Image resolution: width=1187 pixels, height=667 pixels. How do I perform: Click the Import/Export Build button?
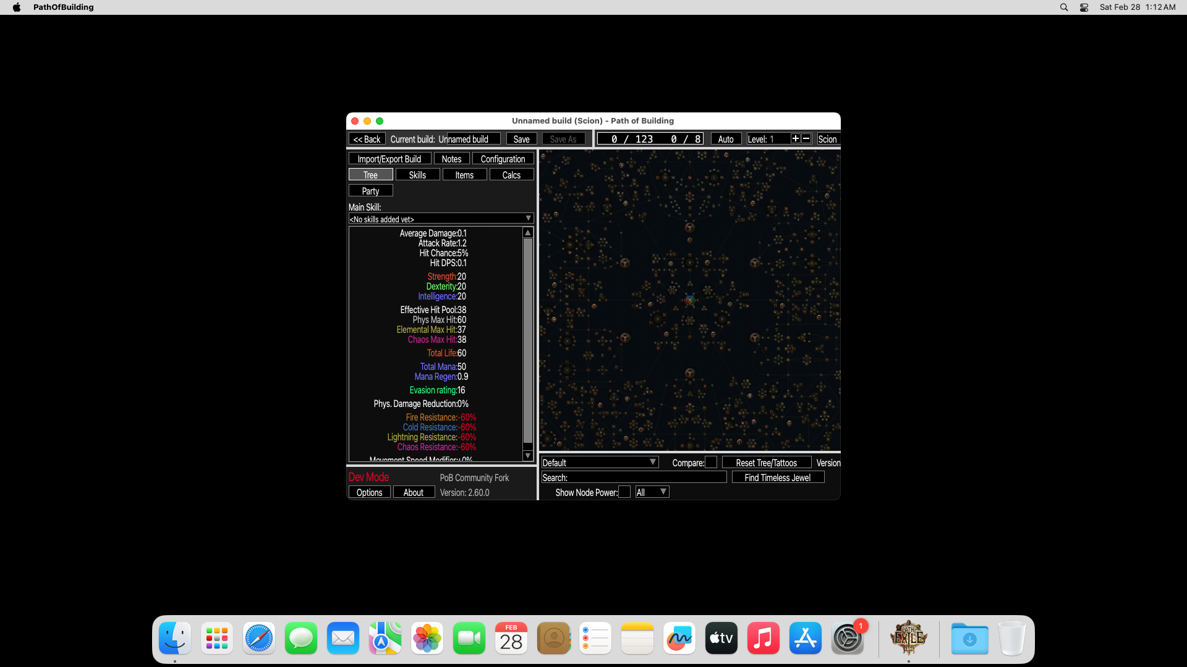pos(389,159)
